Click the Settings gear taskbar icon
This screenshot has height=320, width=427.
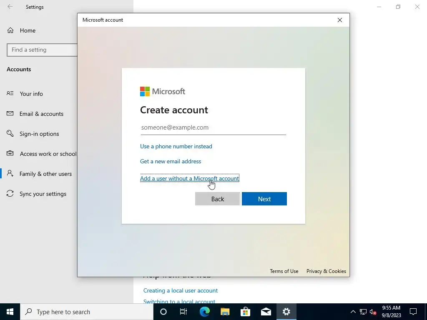[286, 312]
